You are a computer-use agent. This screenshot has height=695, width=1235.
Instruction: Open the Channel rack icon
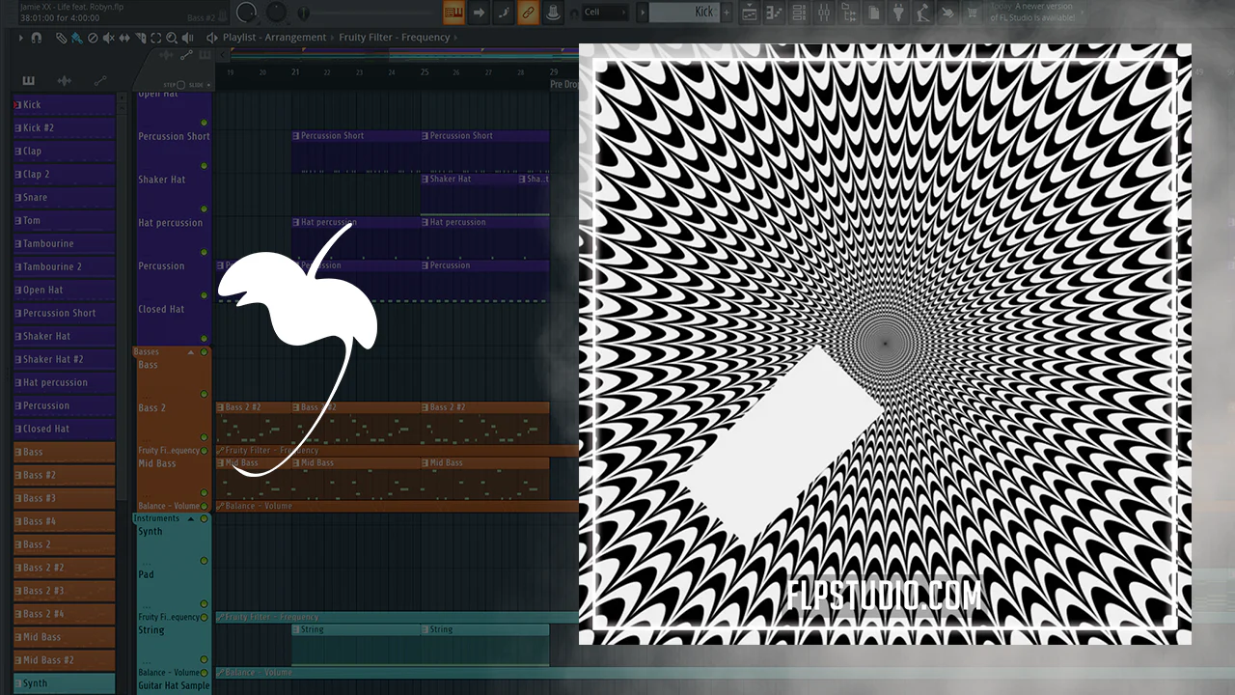click(x=799, y=13)
